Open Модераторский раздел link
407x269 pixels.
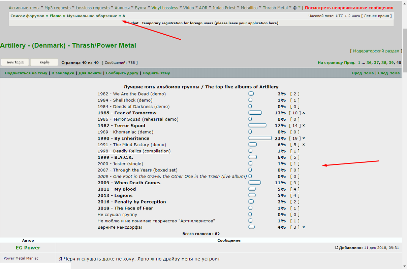click(376, 51)
